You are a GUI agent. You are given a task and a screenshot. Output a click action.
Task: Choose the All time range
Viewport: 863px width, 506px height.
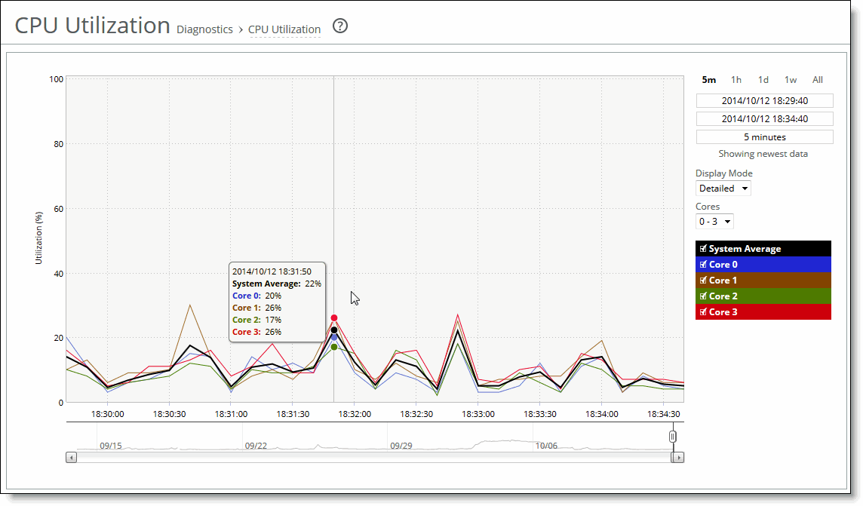[818, 79]
